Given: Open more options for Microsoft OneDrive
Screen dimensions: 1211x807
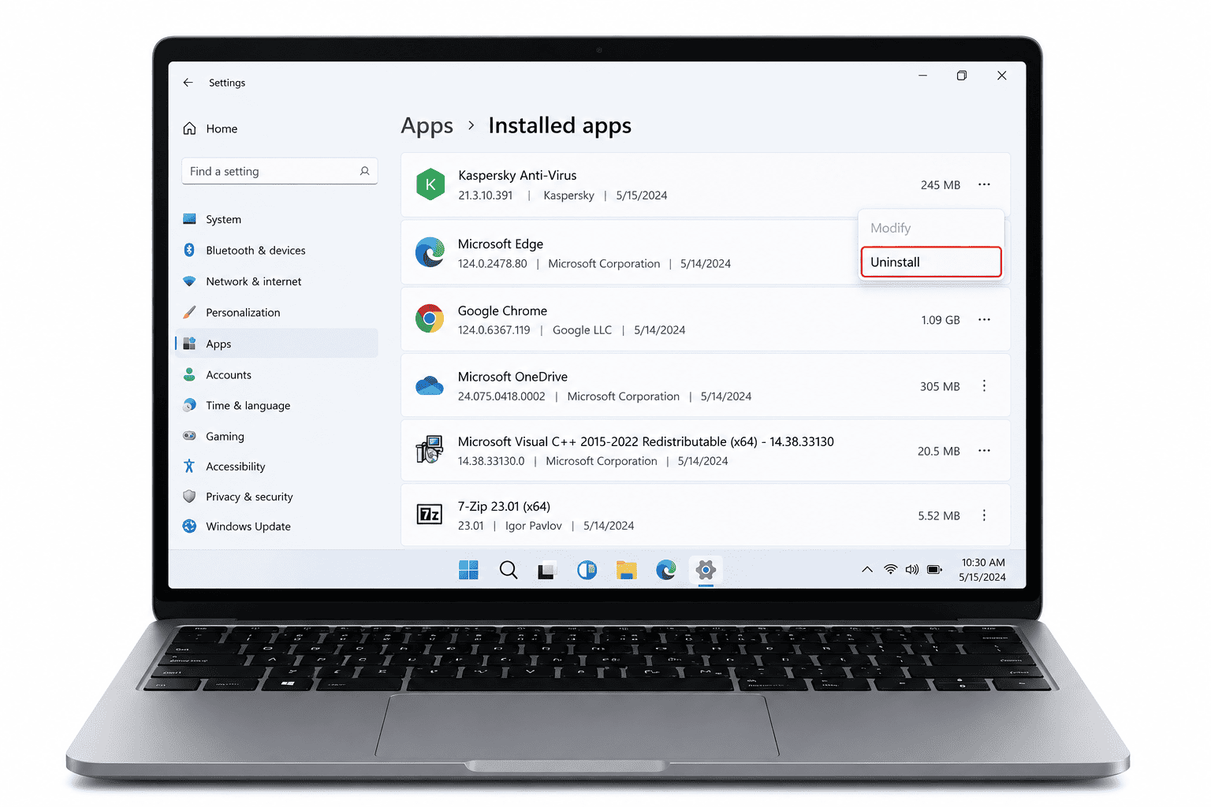Looking at the screenshot, I should click(984, 386).
